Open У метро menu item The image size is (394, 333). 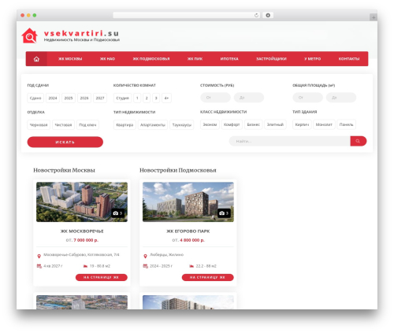click(x=313, y=59)
